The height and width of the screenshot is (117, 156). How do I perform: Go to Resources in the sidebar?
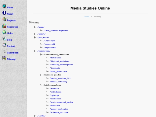(x=12, y=27)
